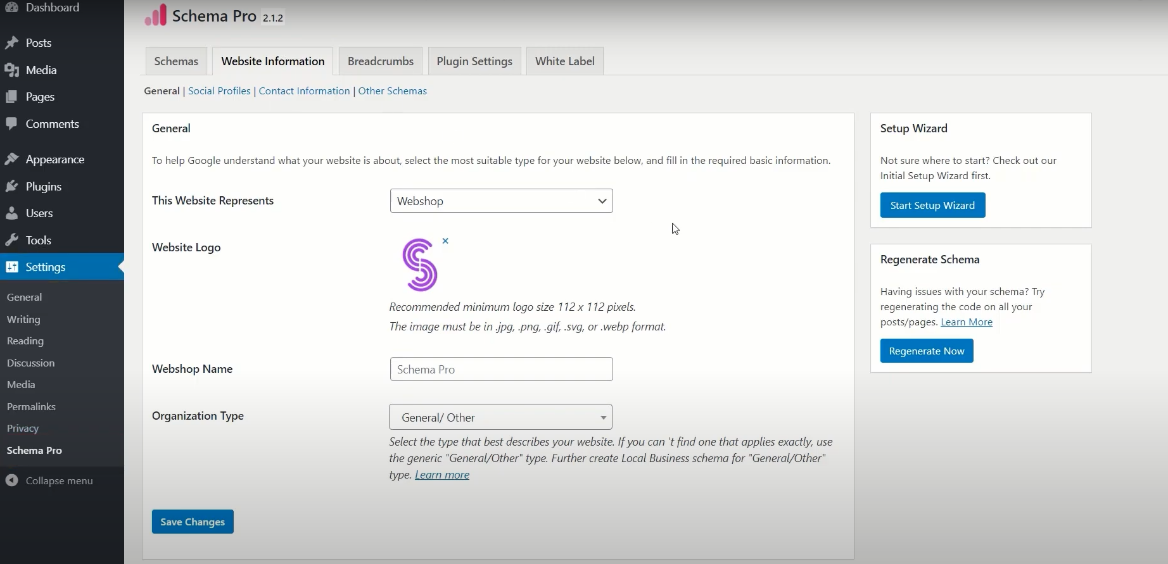Open the Writing settings submenu item
Screen dimensions: 1168x564
tap(23, 319)
